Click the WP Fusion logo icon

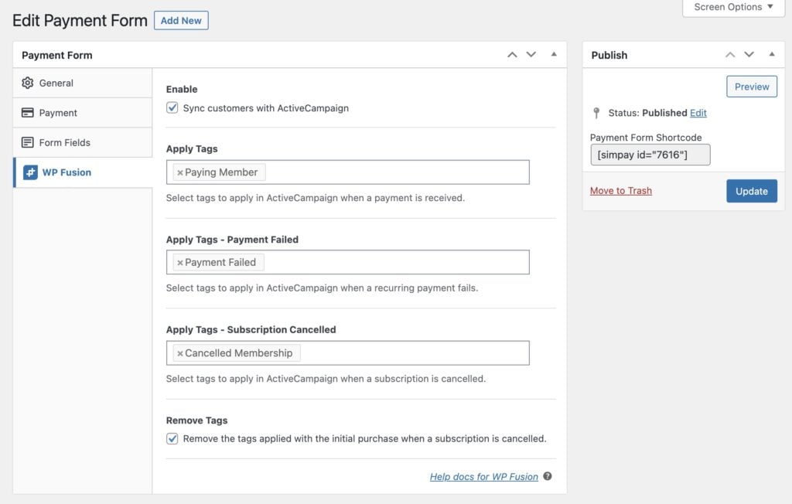[x=30, y=172]
